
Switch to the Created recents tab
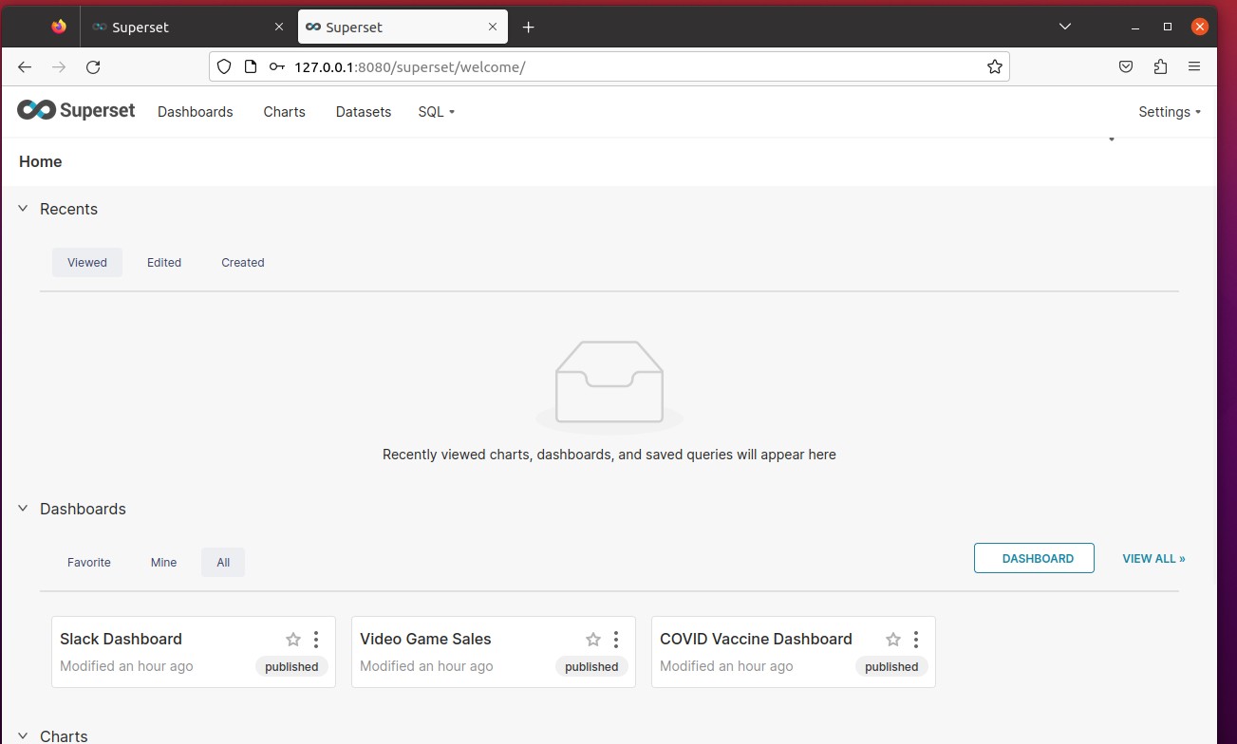(x=243, y=263)
